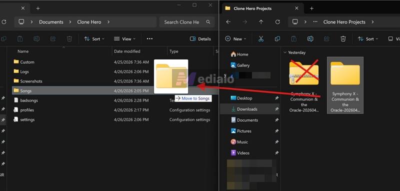
Task: Sort by Type column header
Action: pos(173,51)
